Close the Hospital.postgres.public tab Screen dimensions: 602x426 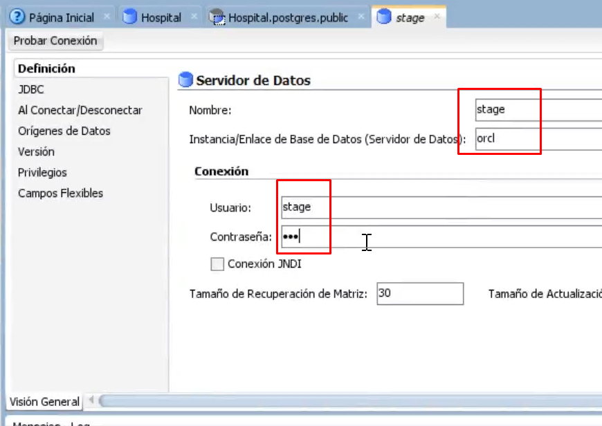click(361, 16)
